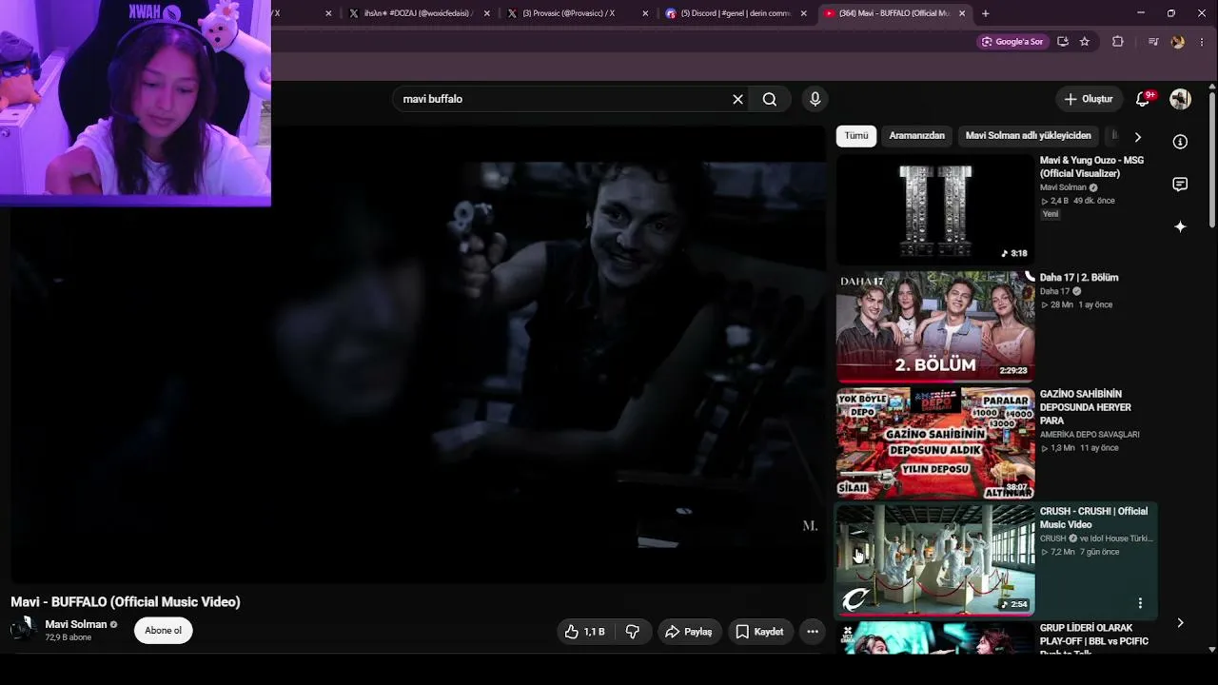Open the info icon in the side rail
Image resolution: width=1218 pixels, height=685 pixels.
1180,142
